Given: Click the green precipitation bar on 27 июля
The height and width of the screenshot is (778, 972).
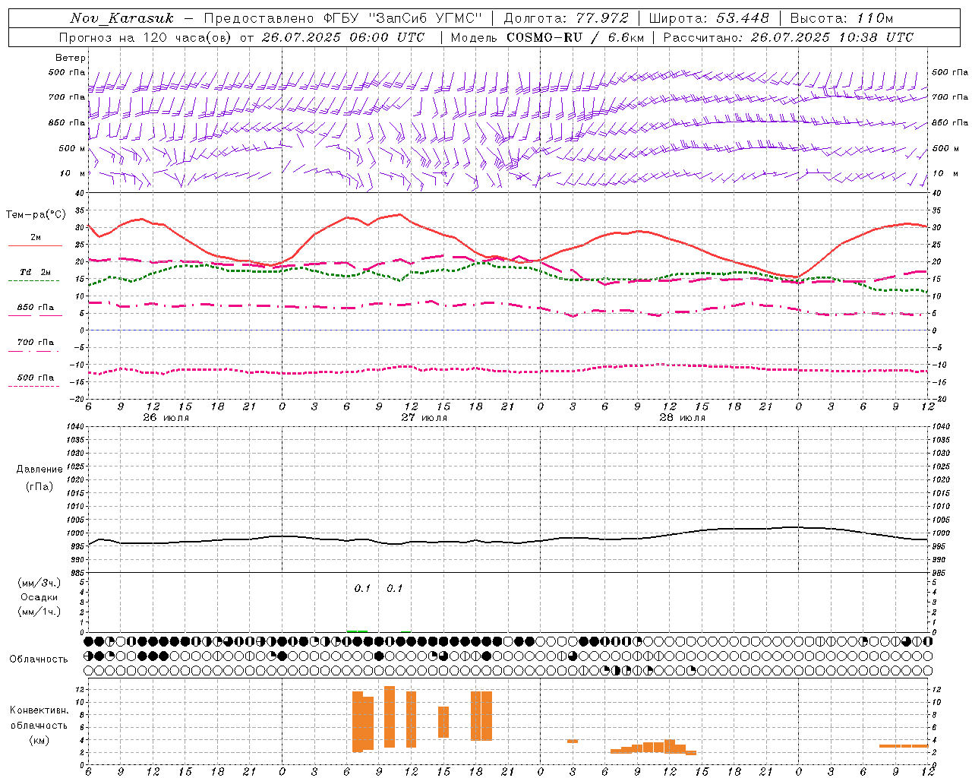Looking at the screenshot, I should click(357, 631).
